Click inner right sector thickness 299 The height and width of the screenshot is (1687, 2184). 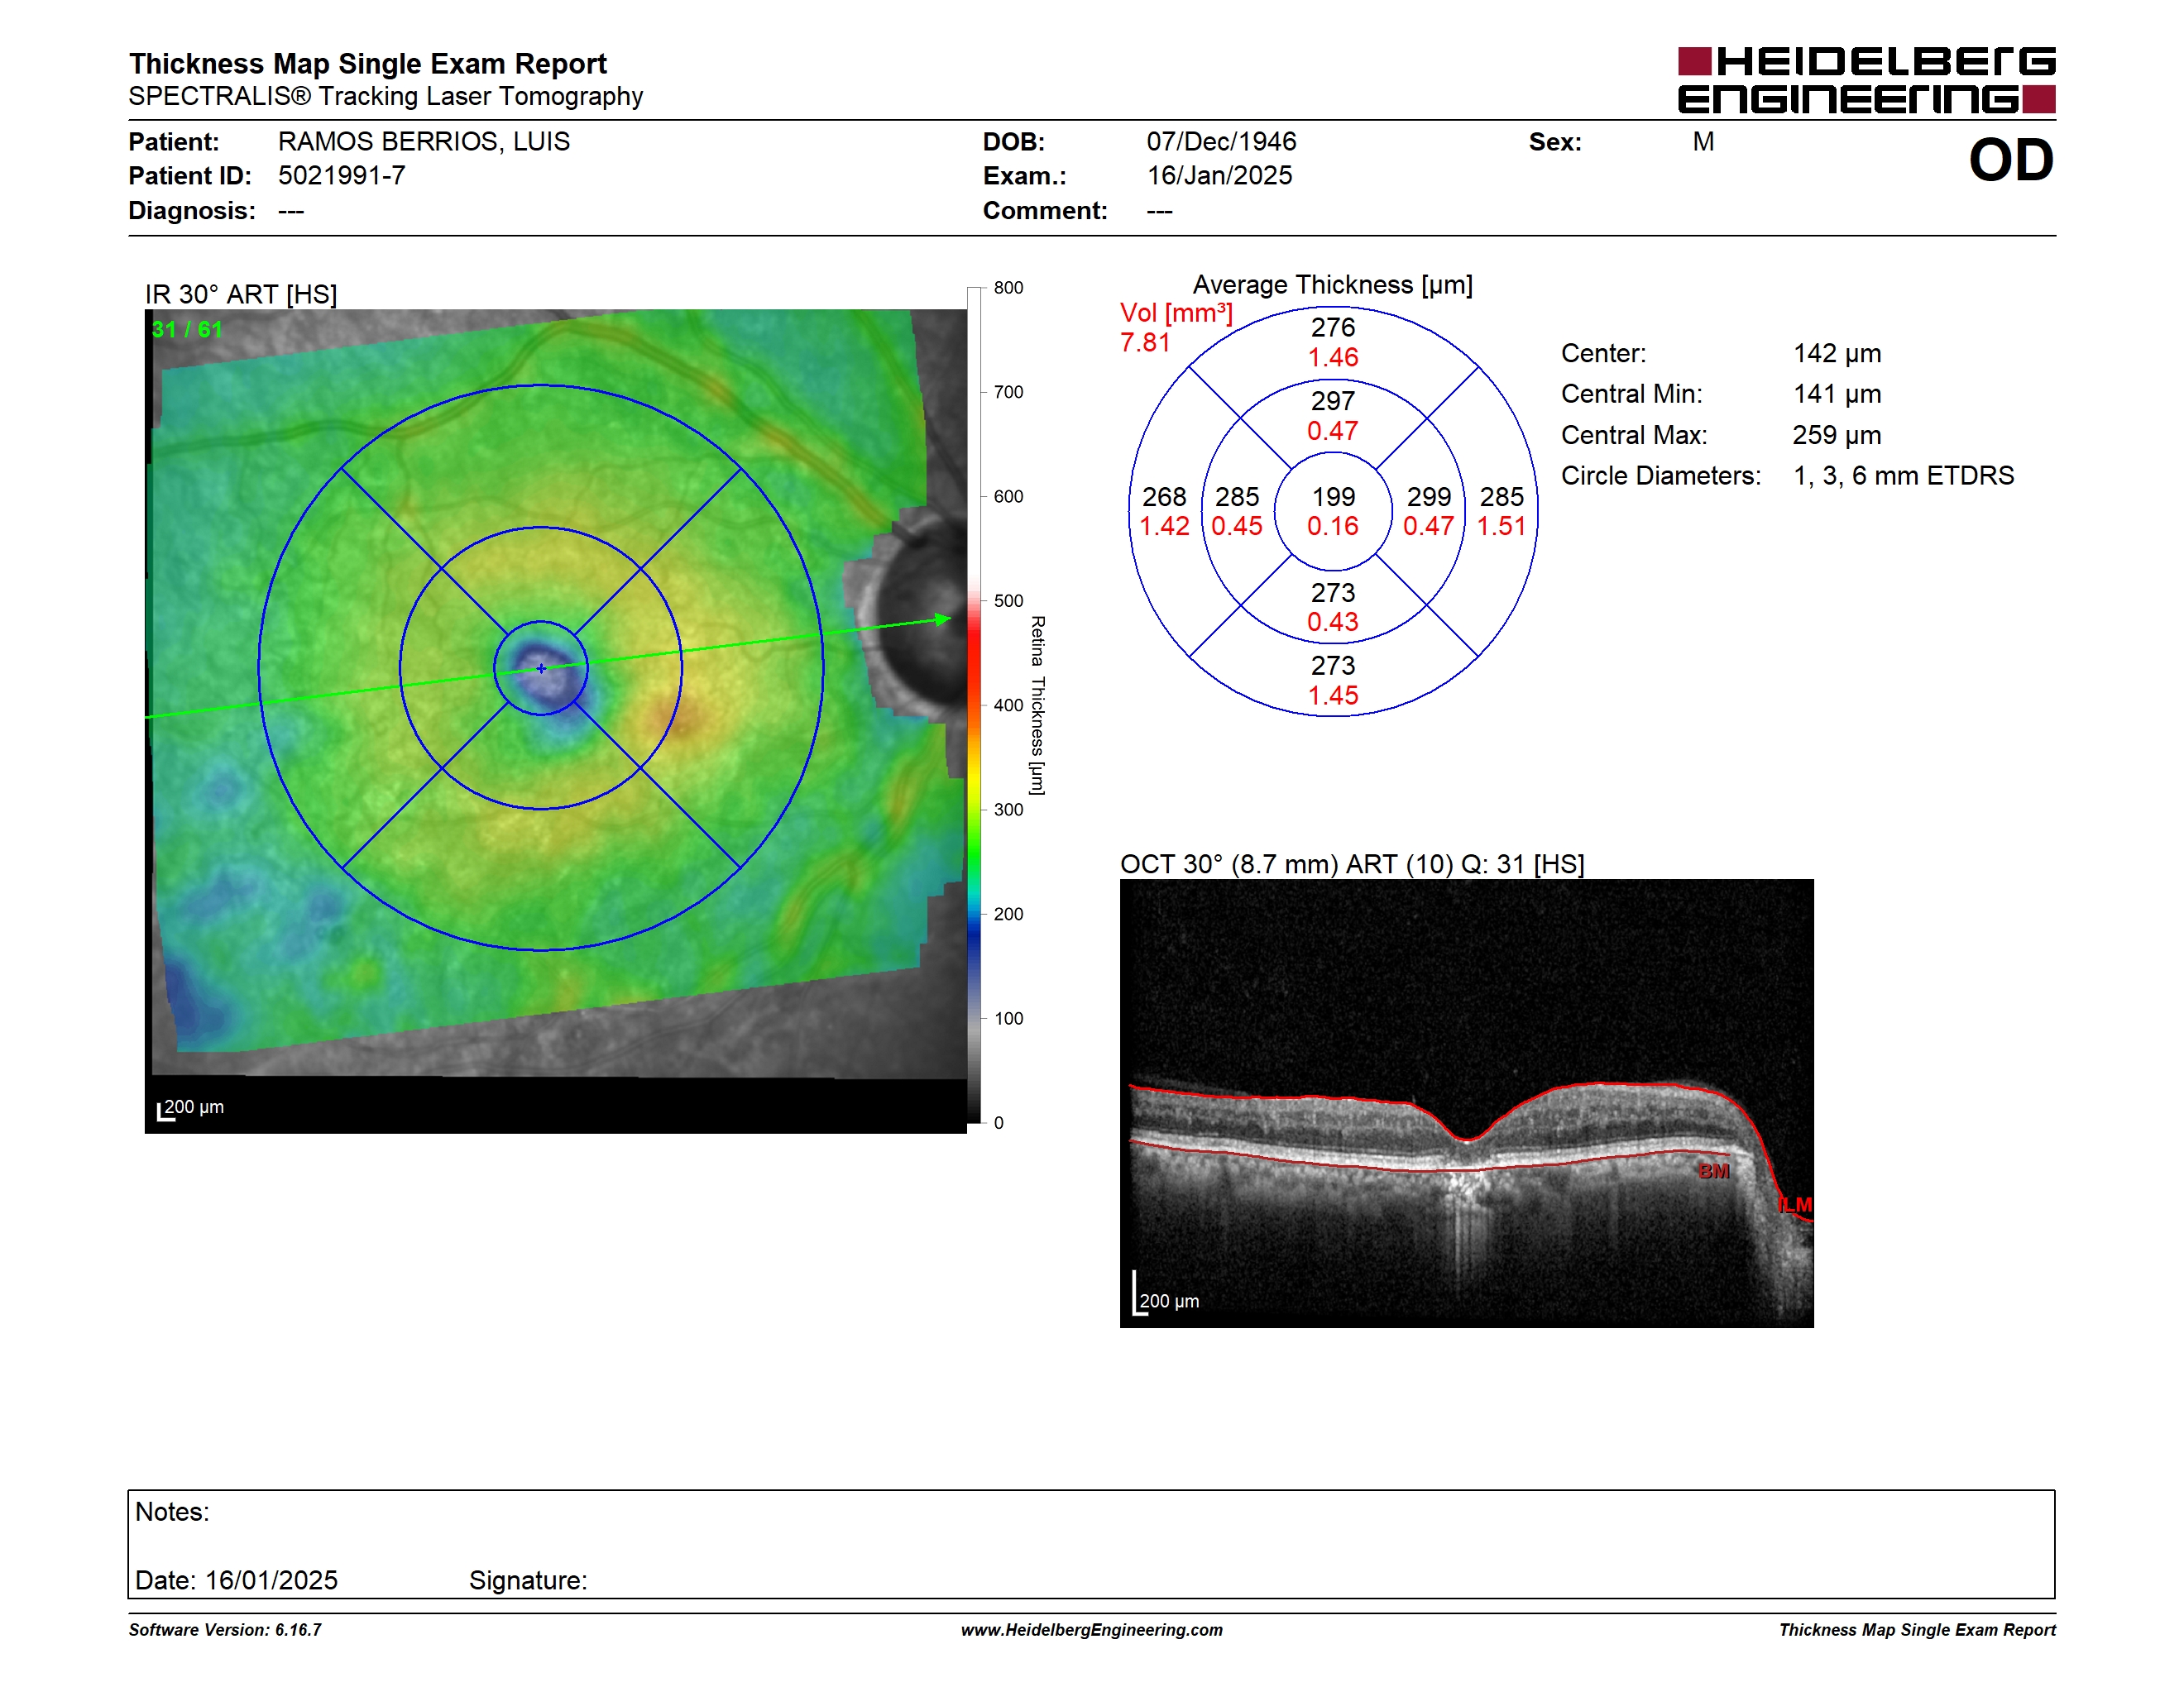pos(1429,497)
